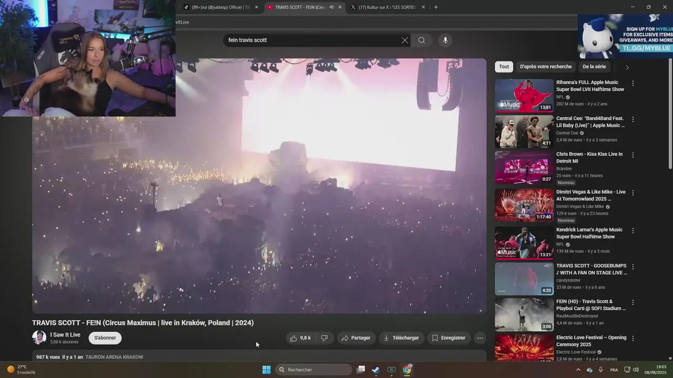Click the TAURON ARENA KRAKOW description text
Image resolution: width=673 pixels, height=378 pixels.
tap(114, 357)
